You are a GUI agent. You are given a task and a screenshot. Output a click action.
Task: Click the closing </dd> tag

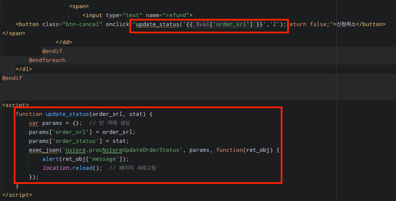tap(64, 42)
